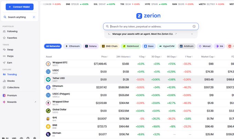Click the HYPE ticker in the price strip

[156, 4]
